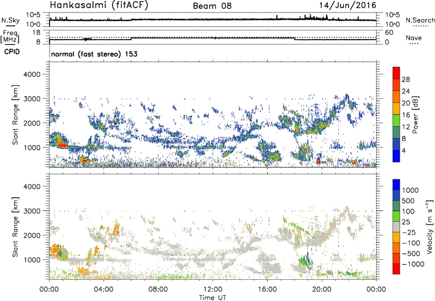Select the gray Velocity segment between -25 and 25

[x=396, y=227]
